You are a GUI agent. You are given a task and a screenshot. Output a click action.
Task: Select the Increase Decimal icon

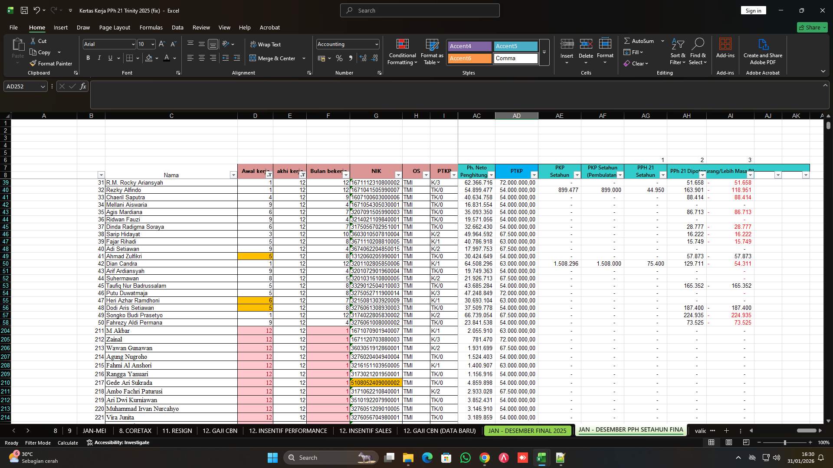[363, 58]
